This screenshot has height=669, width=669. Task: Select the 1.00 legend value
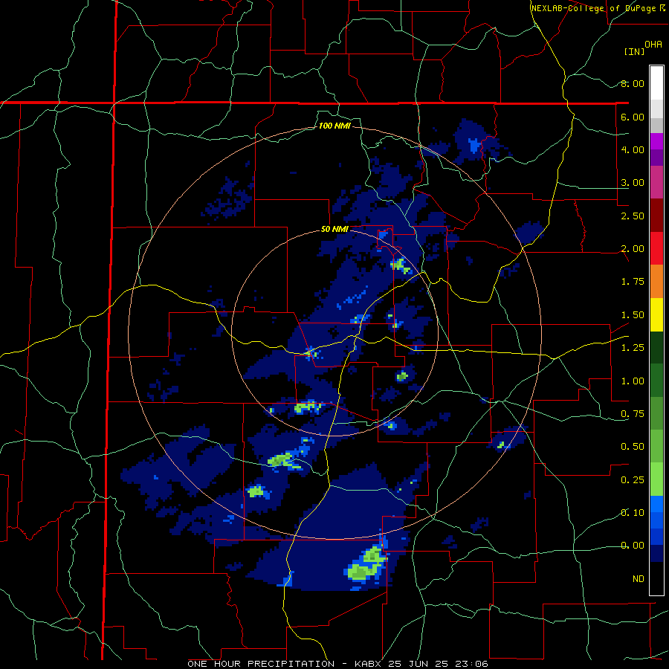coord(633,381)
